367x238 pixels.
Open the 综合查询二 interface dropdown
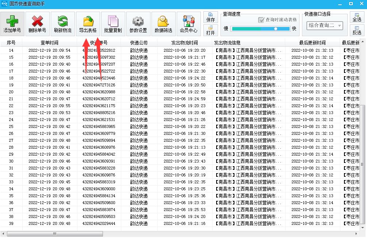tap(325, 26)
